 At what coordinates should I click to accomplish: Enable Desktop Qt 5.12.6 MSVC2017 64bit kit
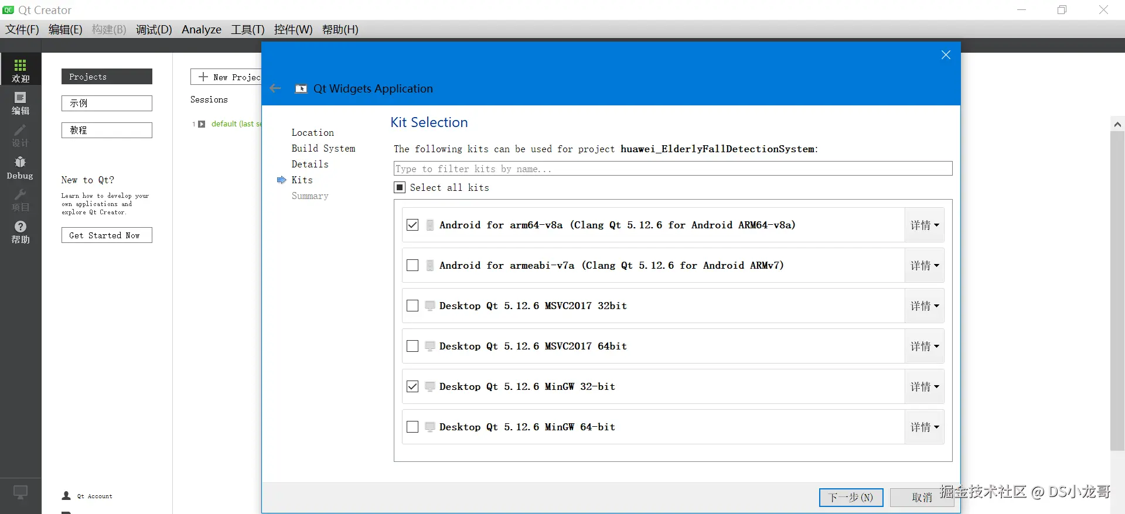click(x=412, y=346)
